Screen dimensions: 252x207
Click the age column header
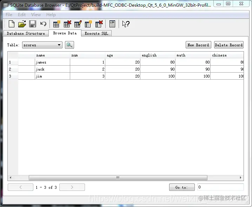click(122, 55)
